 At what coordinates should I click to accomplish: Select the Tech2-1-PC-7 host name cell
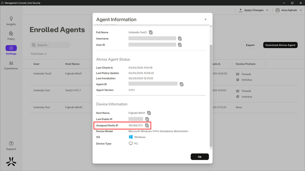[x=73, y=90]
